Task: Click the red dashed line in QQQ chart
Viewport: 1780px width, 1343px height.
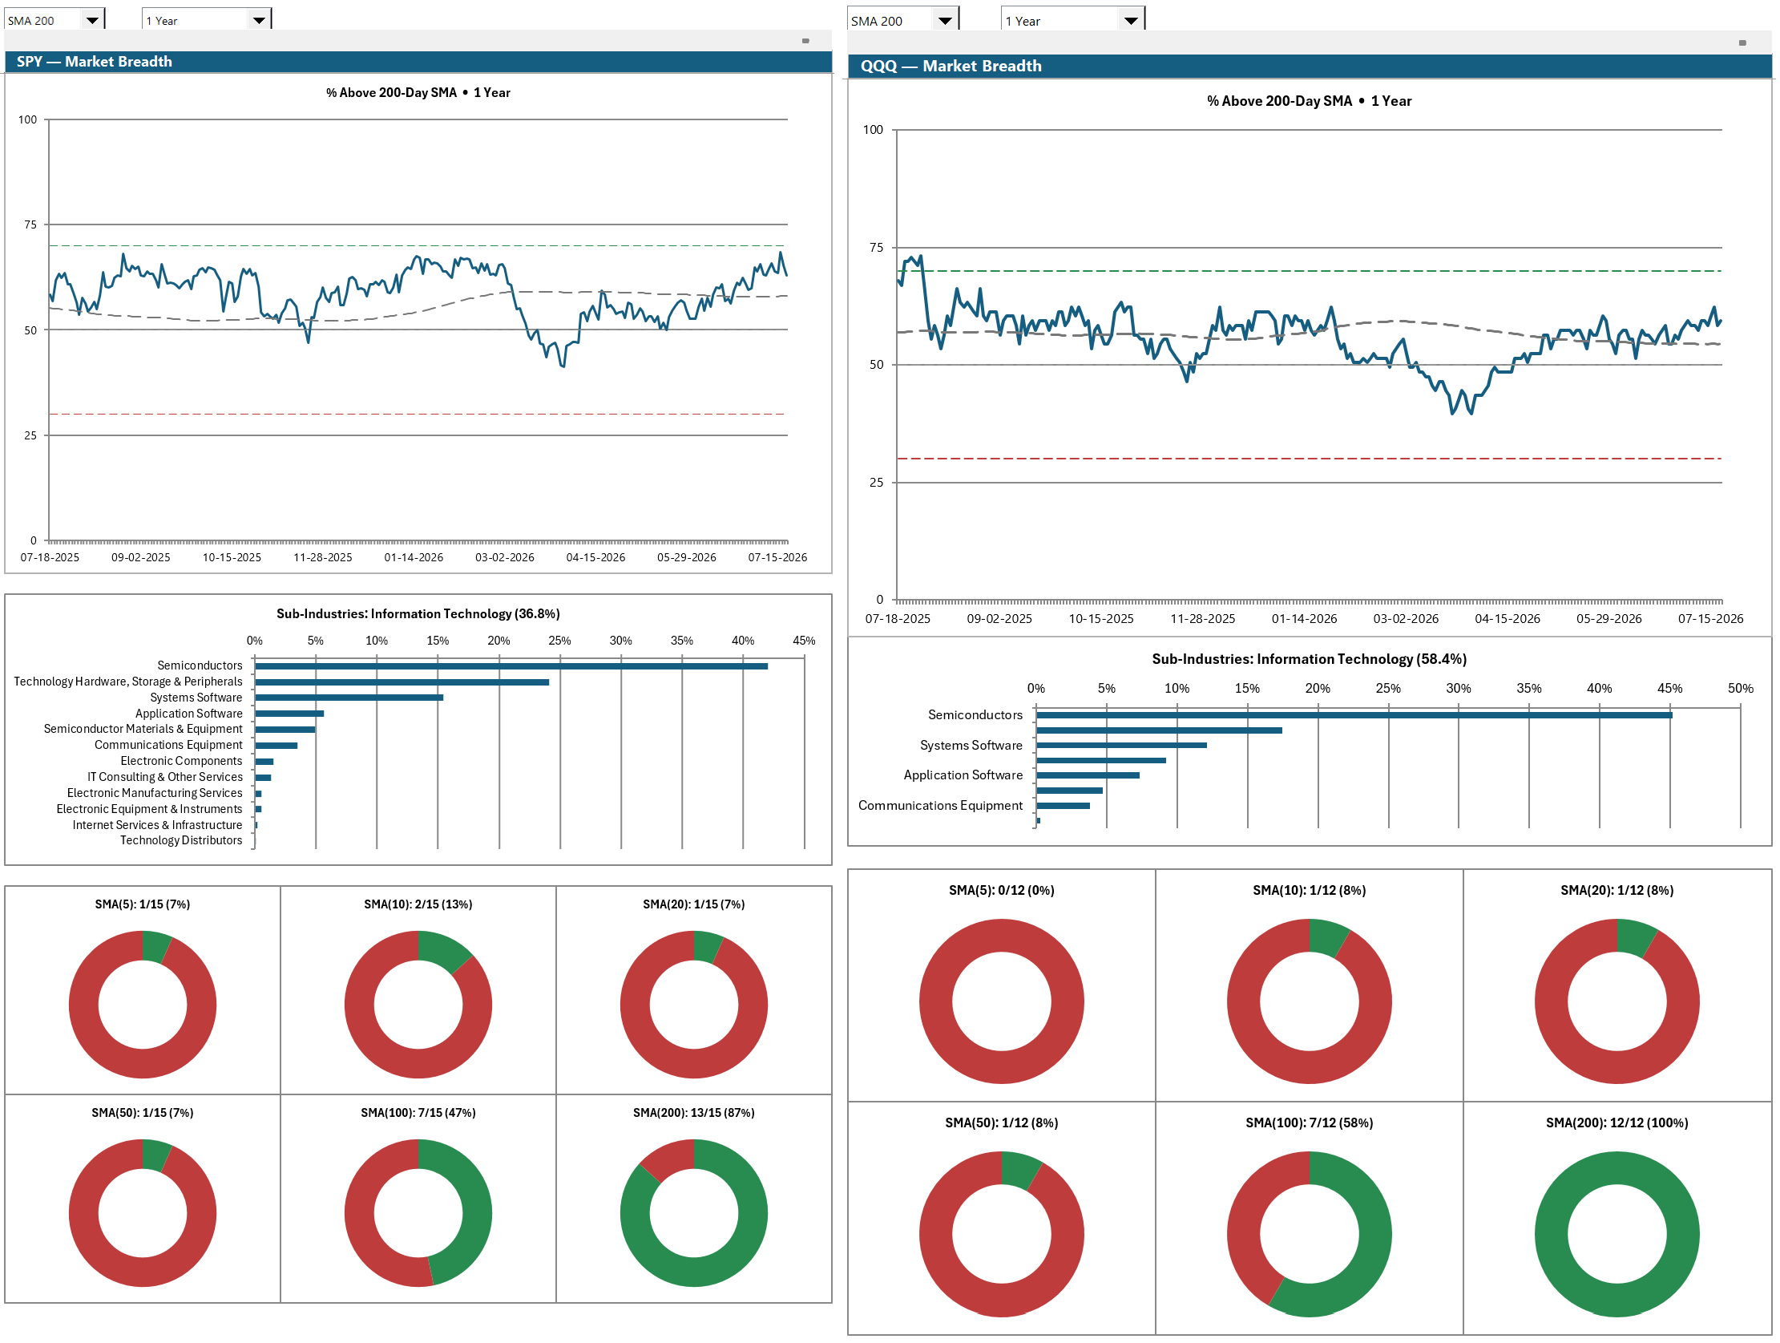Action: (x=1310, y=459)
